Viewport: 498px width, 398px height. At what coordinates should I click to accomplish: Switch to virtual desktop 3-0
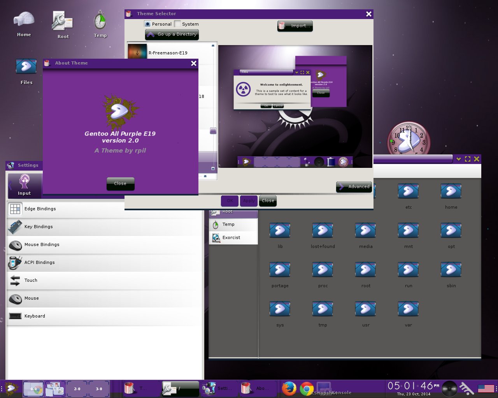tap(99, 389)
